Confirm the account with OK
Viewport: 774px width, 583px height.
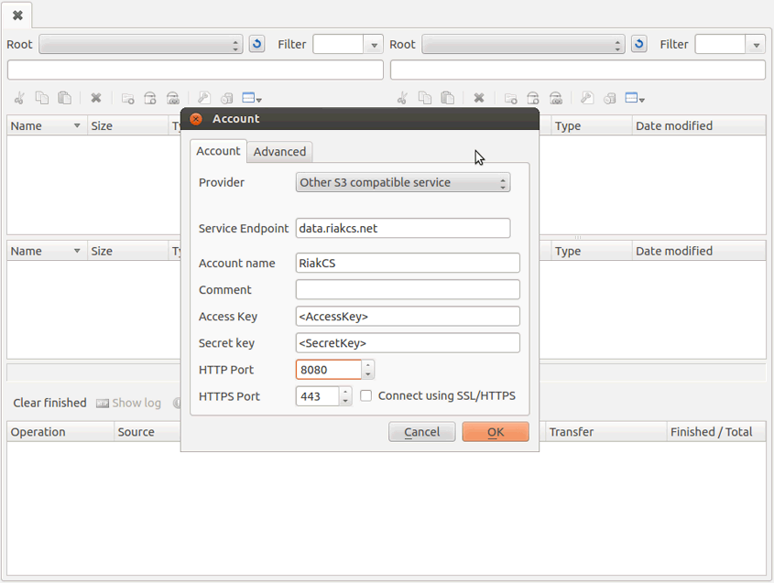point(496,431)
